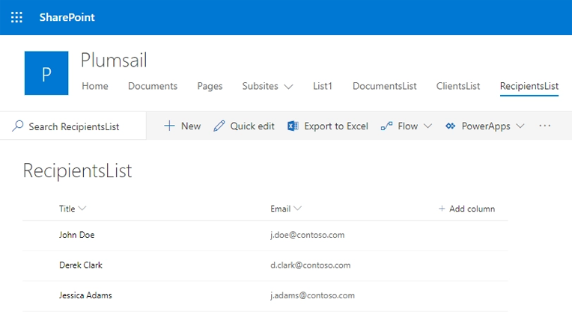This screenshot has width=572, height=320.
Task: Click the New item plus icon
Action: 170,126
